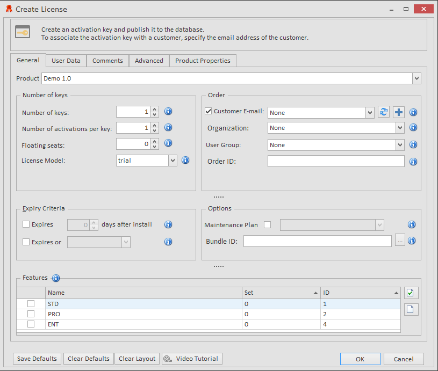Tick the PRO feature checkbox
Image resolution: width=438 pixels, height=371 pixels.
(31, 314)
